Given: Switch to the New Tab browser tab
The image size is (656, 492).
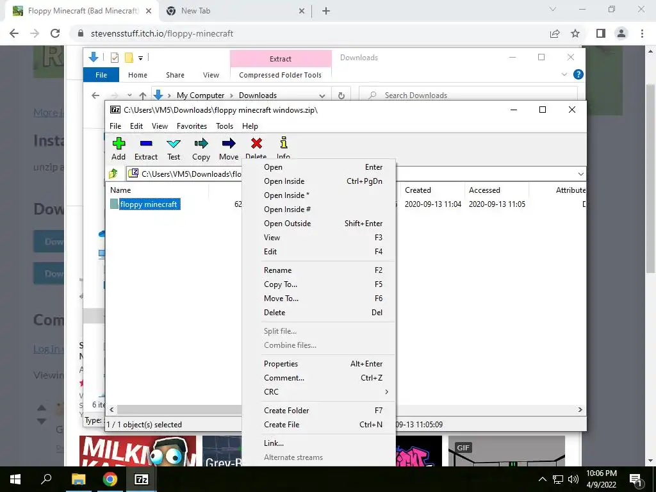Looking at the screenshot, I should (x=235, y=11).
